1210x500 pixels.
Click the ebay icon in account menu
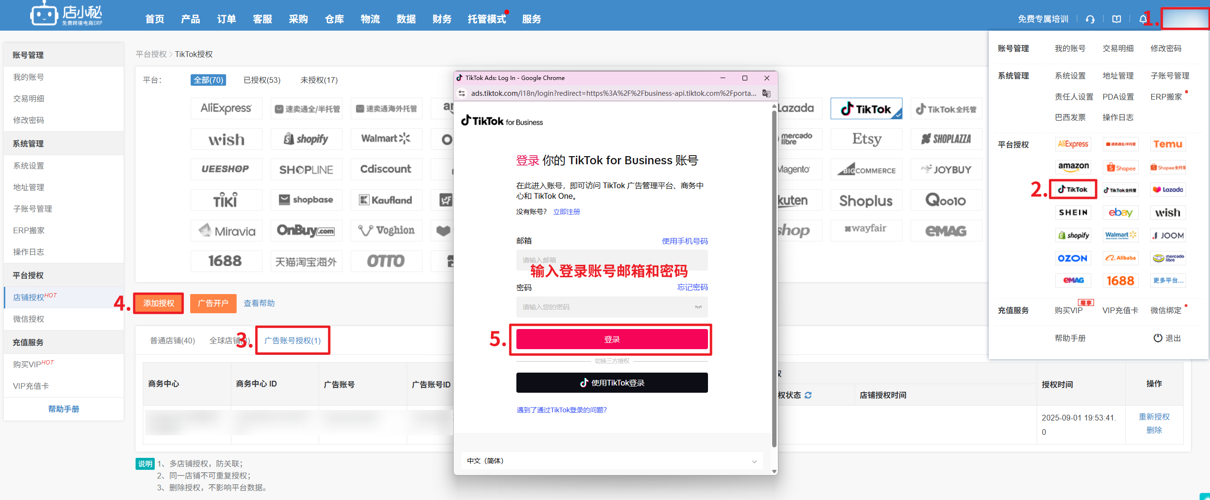point(1120,212)
